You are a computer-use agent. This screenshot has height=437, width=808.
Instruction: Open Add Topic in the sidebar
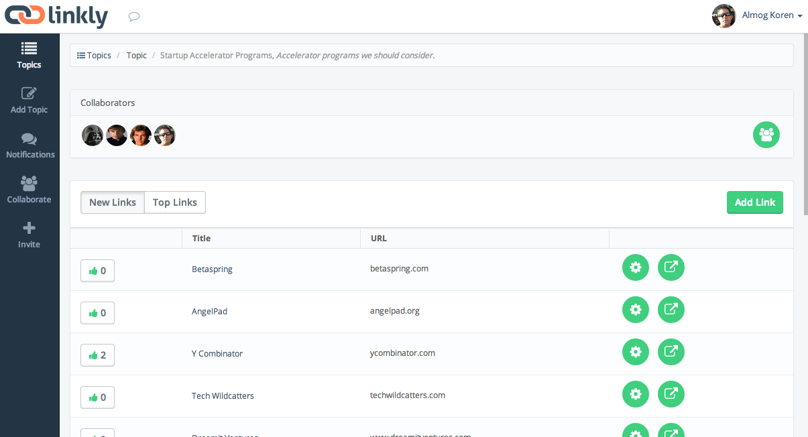coord(29,101)
